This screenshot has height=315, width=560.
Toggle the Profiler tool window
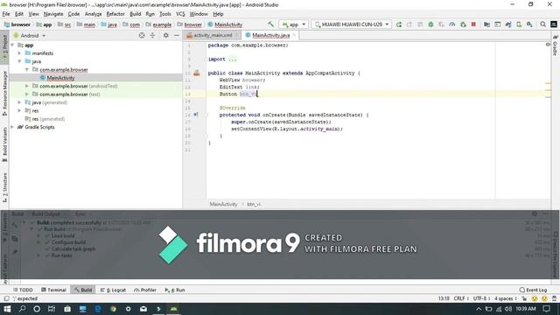(x=145, y=290)
